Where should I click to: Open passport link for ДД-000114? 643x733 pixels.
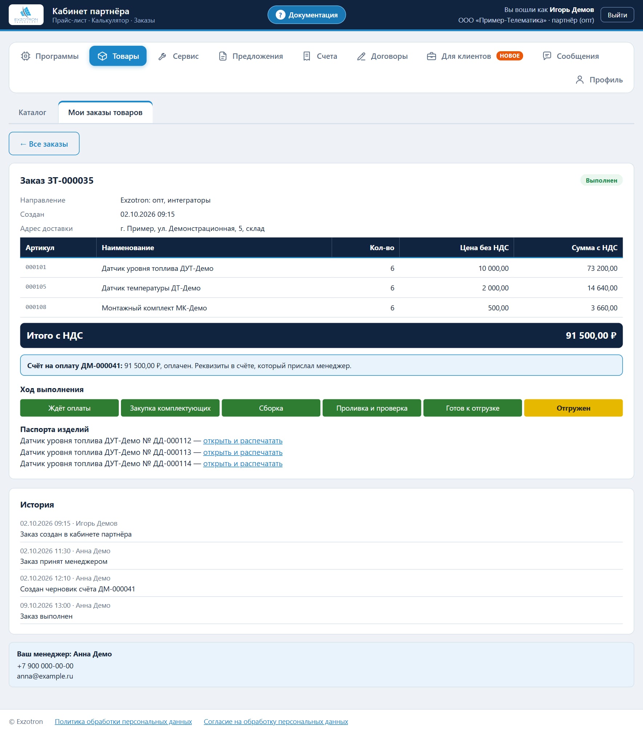(243, 464)
